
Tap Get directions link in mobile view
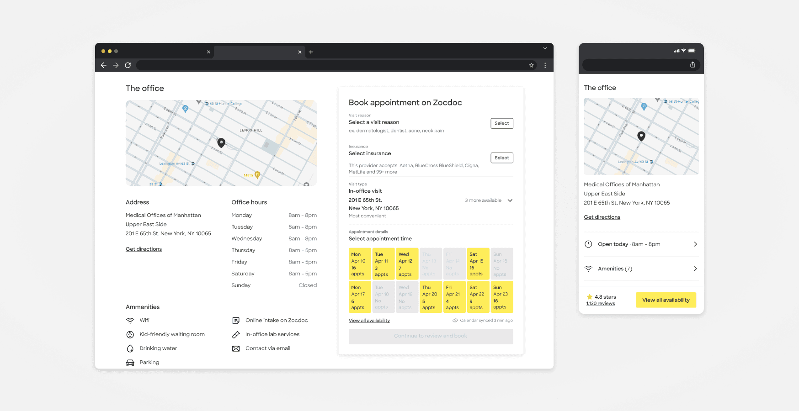(602, 217)
